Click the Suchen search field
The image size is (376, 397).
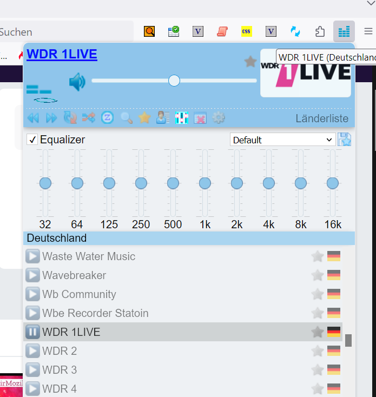[x=67, y=32]
